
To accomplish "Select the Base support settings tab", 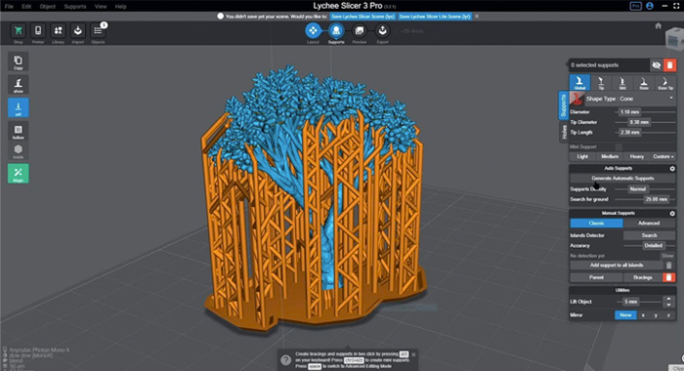I will (644, 82).
